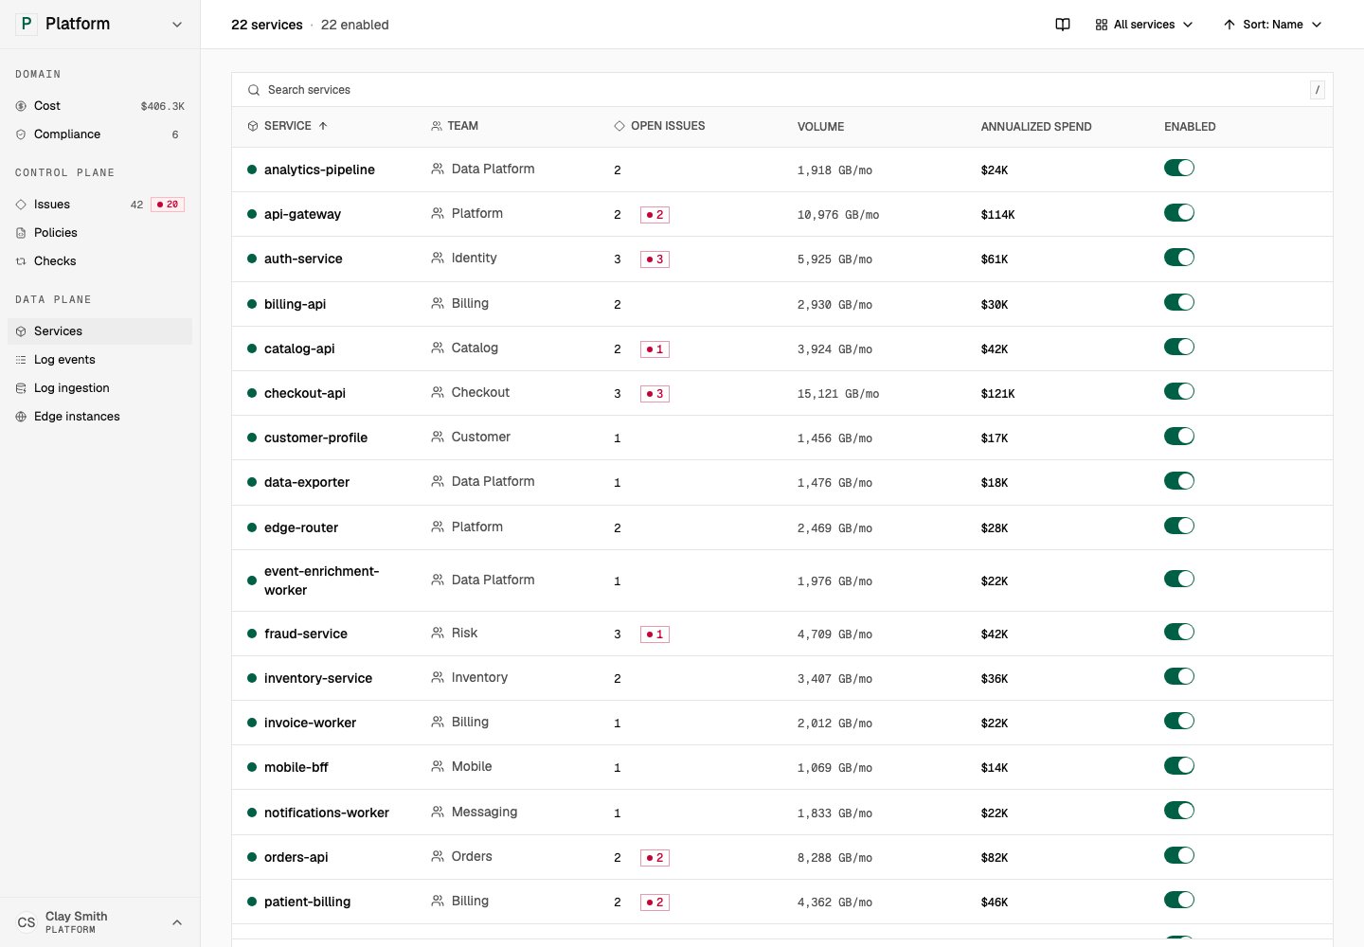Sort by the SERVICE column header
The image size is (1364, 947).
tap(288, 126)
